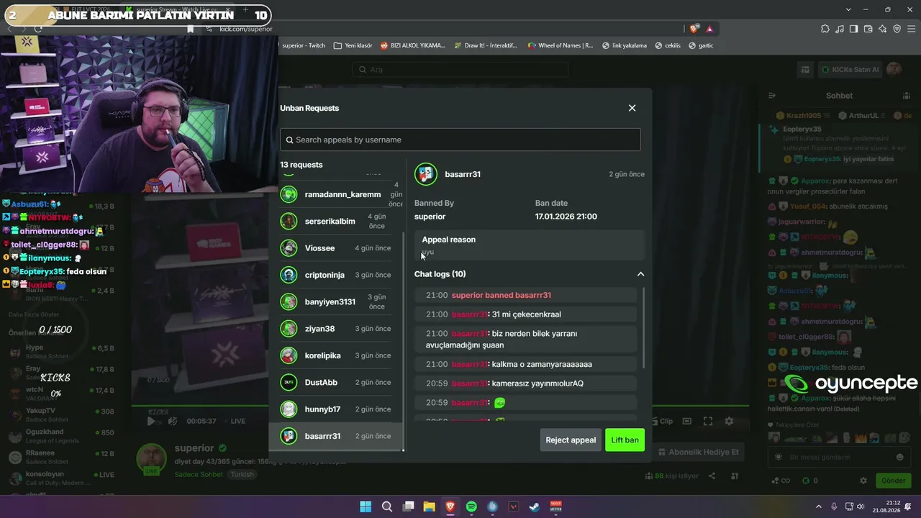
Task: Open the Brave VPN shield icon
Action: (x=897, y=29)
